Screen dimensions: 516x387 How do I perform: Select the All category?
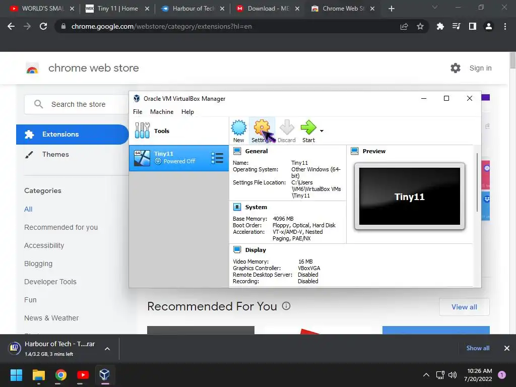pyautogui.click(x=28, y=209)
